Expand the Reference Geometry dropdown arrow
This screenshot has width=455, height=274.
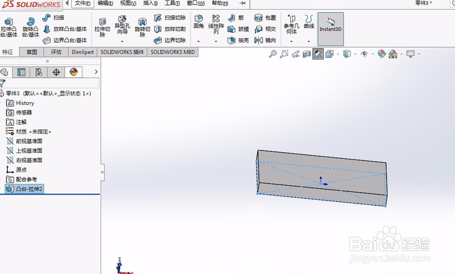(x=291, y=41)
